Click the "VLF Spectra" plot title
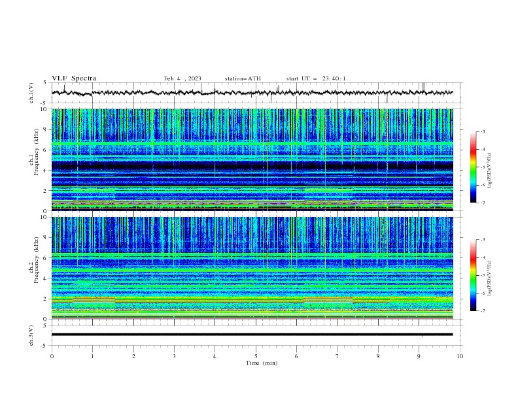 tap(74, 78)
